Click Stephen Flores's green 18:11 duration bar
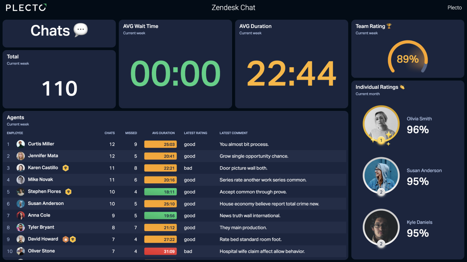The image size is (467, 262). (x=161, y=192)
